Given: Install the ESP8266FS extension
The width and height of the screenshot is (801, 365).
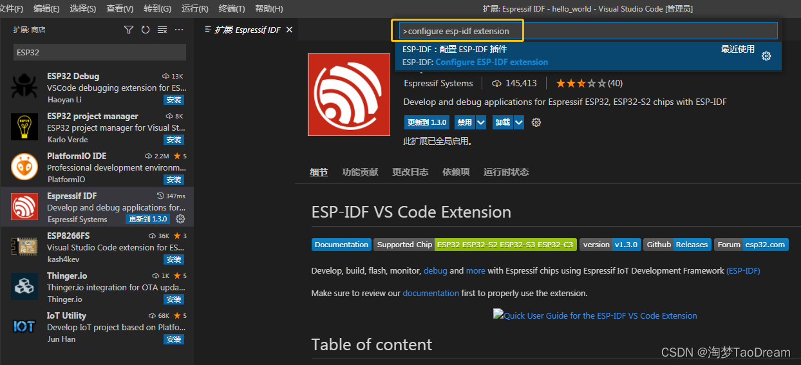Looking at the screenshot, I should click(174, 259).
